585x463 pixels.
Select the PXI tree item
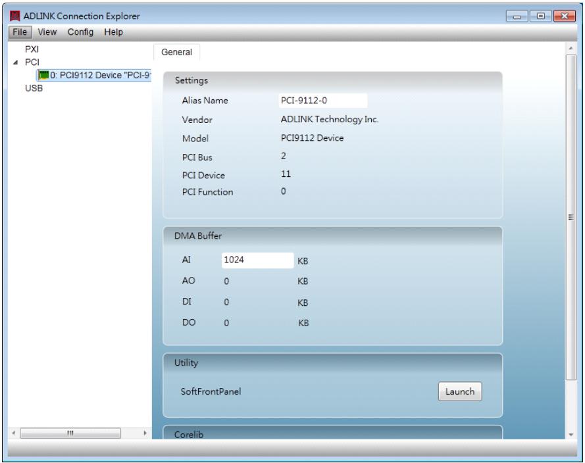pos(32,49)
